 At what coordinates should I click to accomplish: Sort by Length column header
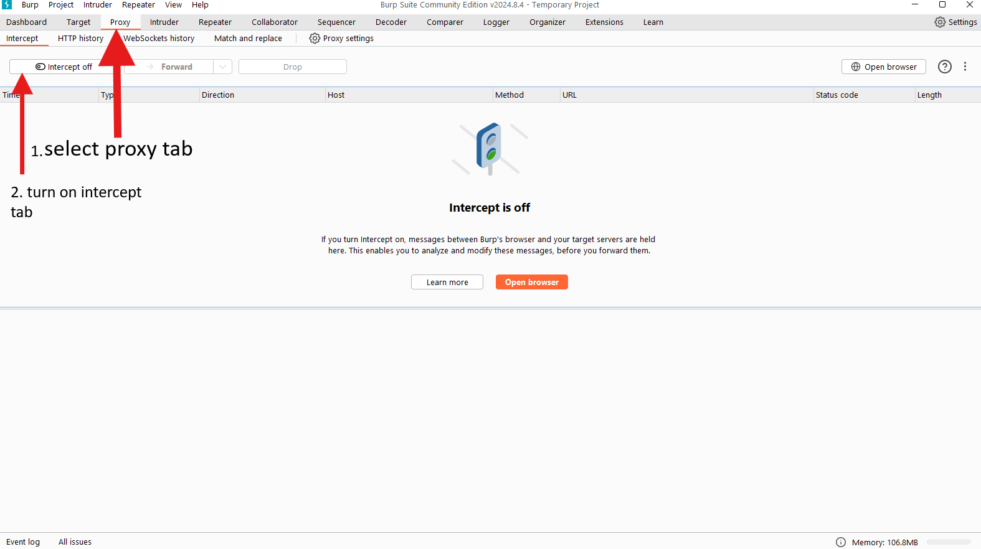(x=948, y=95)
